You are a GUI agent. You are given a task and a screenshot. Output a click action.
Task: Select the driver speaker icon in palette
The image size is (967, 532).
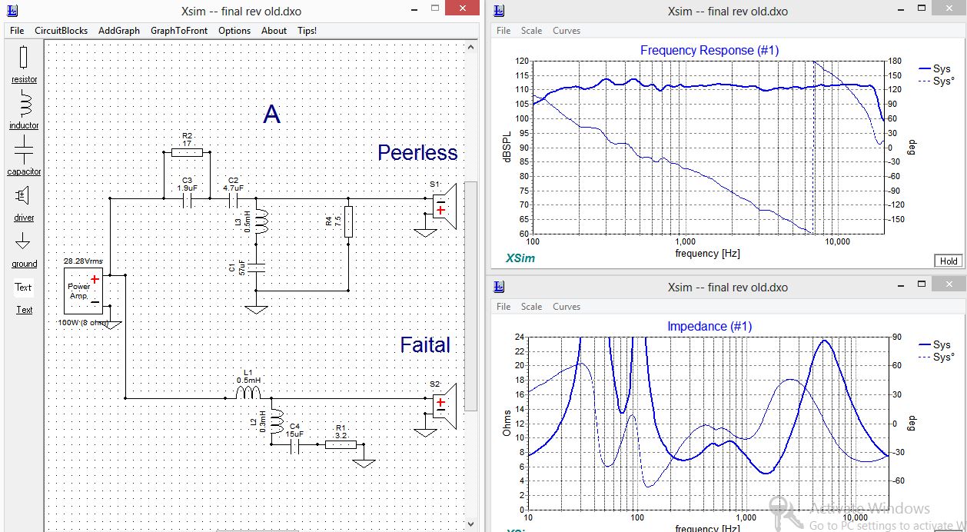coord(24,195)
